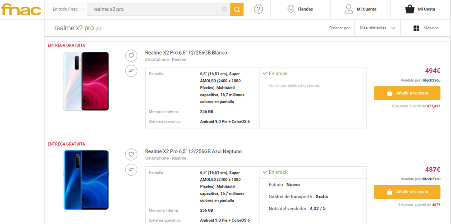Click 'Smartphone - Realme' under the Blanco title
Image resolution: width=451 pixels, height=224 pixels.
click(x=166, y=59)
